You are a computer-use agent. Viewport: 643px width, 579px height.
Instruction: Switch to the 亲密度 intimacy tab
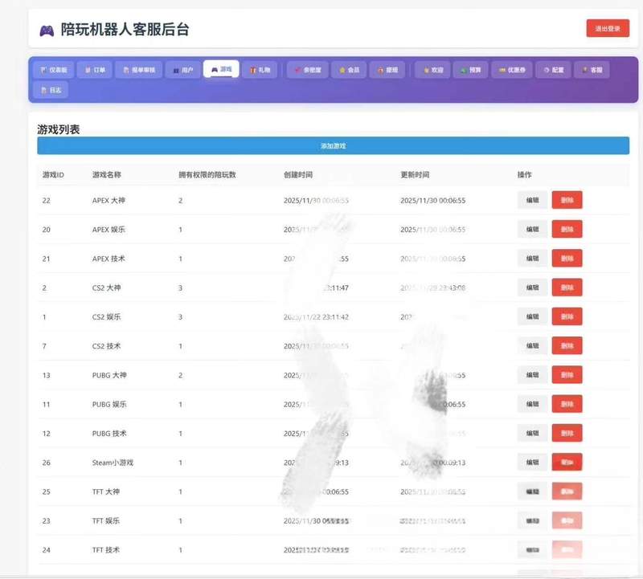[x=308, y=70]
